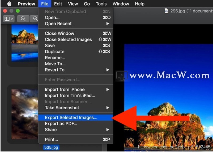Select the stormy clouds sidebar thumbnail

click(25, 114)
